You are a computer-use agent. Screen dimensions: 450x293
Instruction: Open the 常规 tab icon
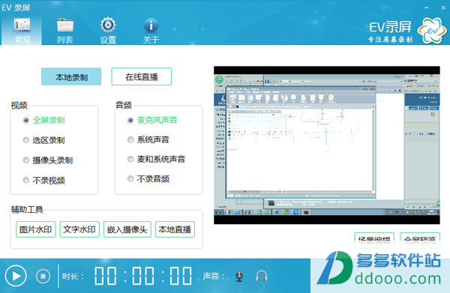22,25
